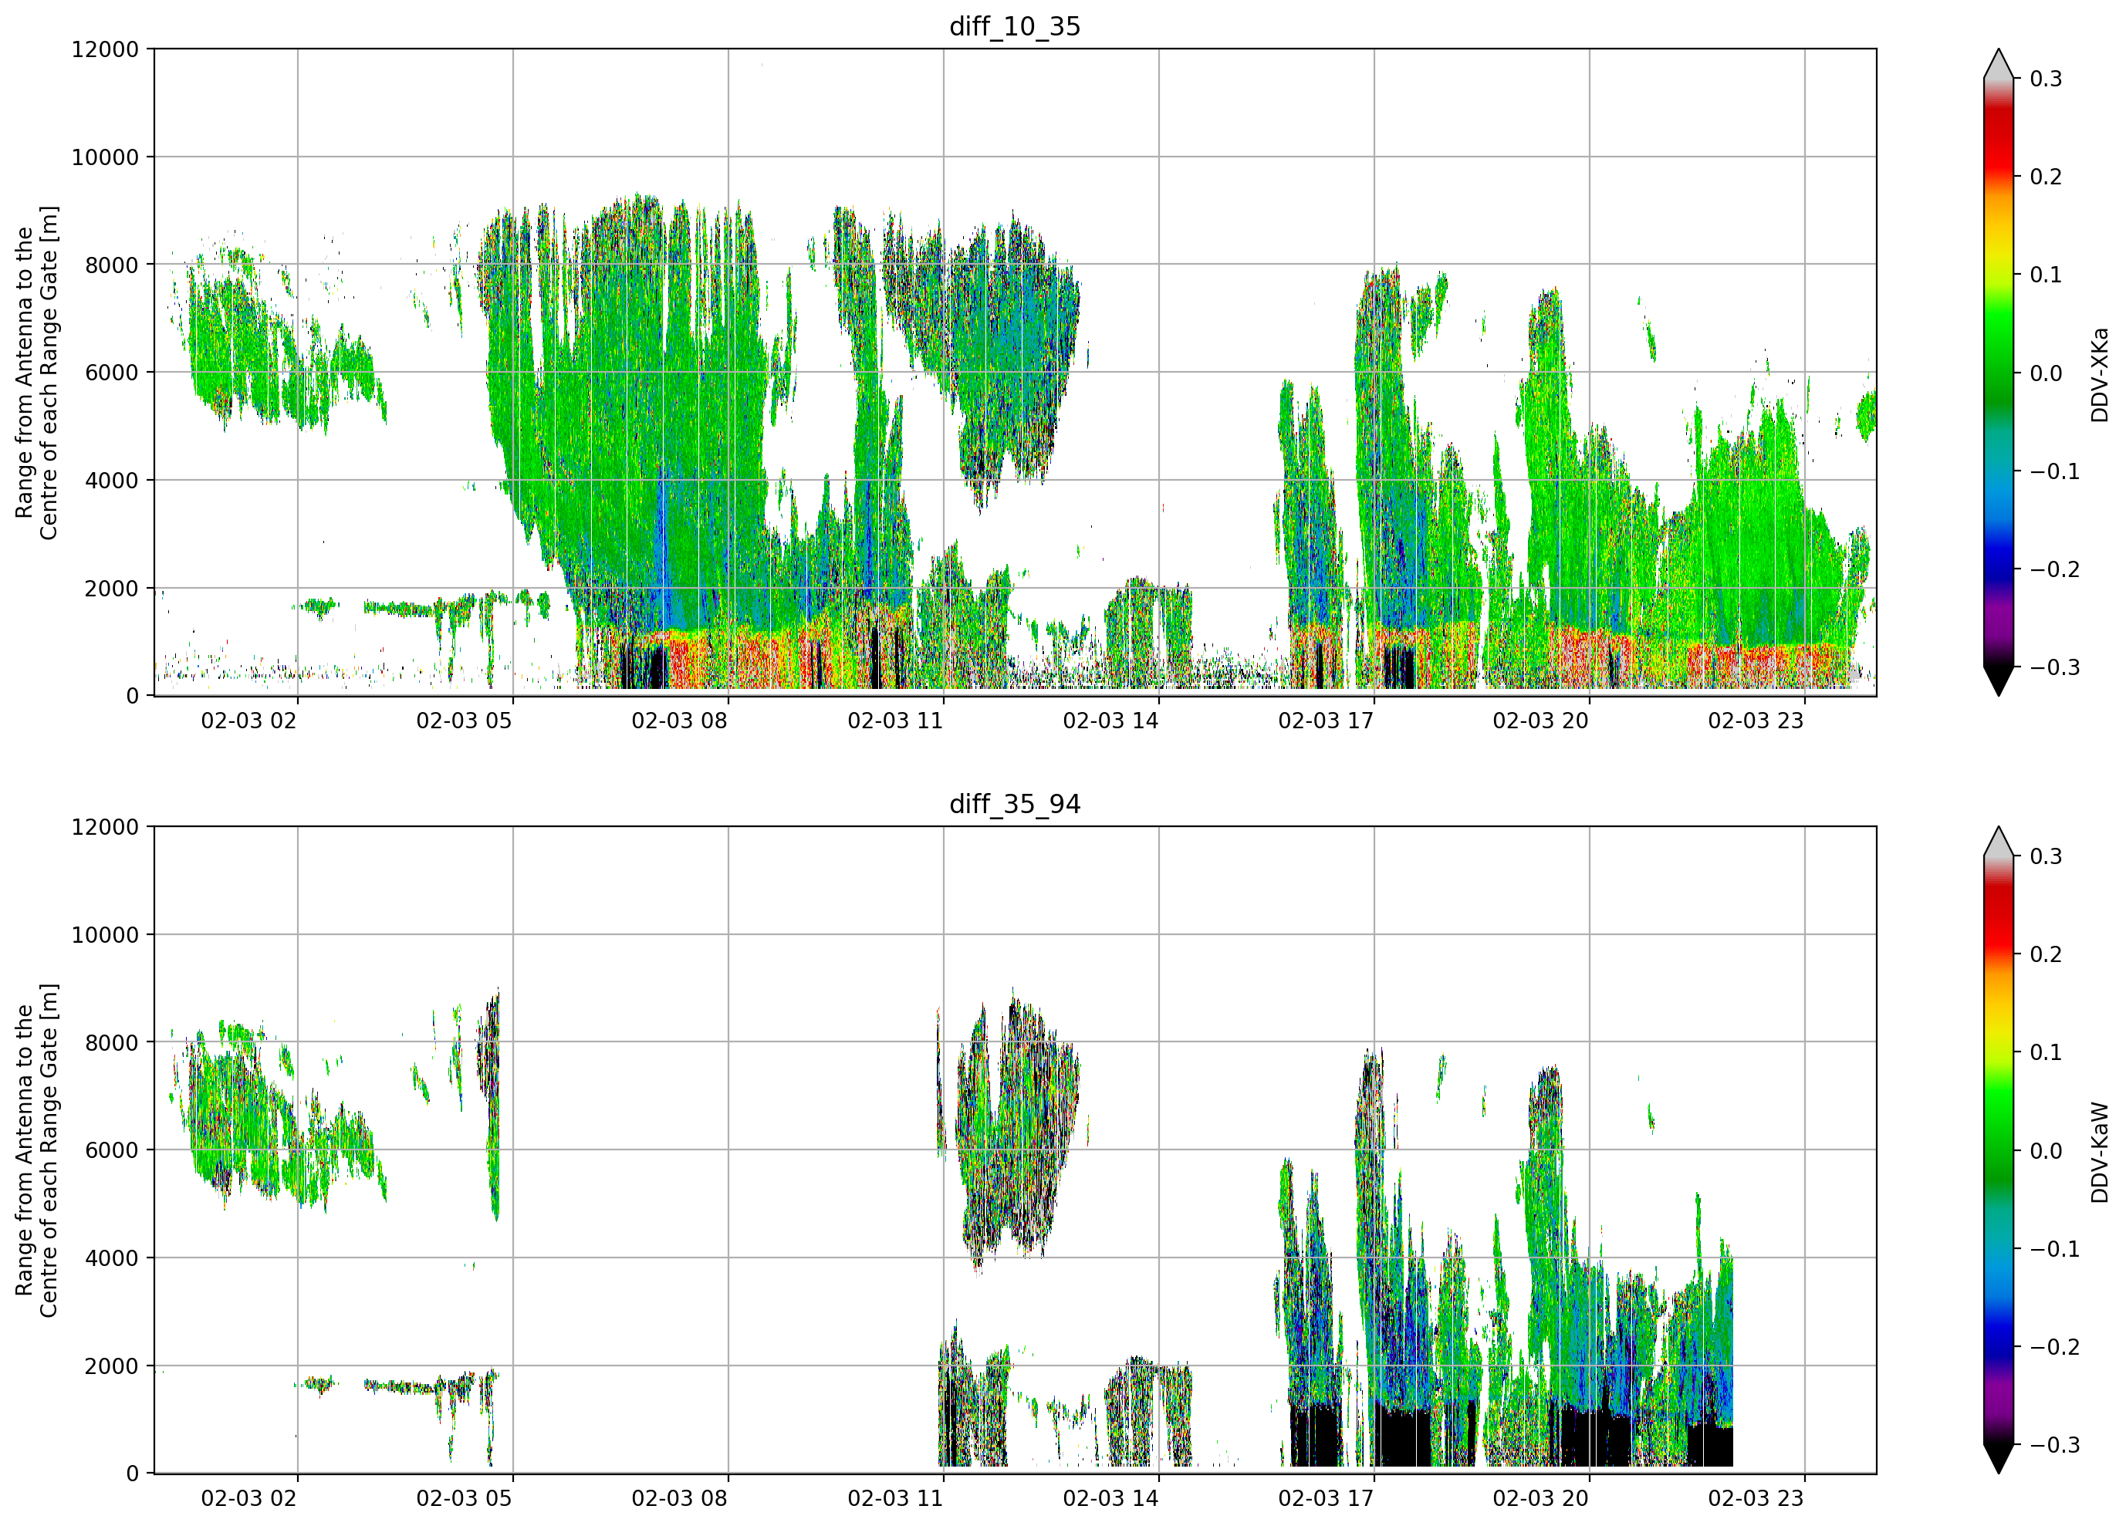Click '02-03 20' time label under diff_10_35
Viewport: 2126px width, 1526px height.
point(1541,721)
